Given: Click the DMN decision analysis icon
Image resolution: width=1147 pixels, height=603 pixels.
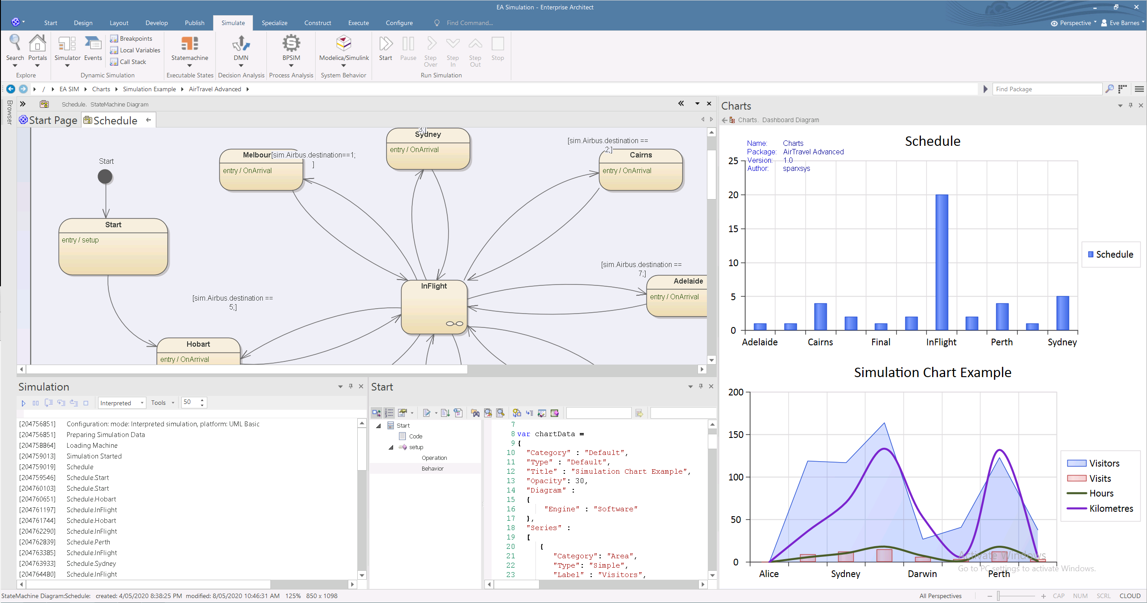Looking at the screenshot, I should pos(241,44).
